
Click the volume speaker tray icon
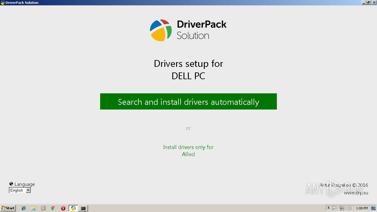(349, 208)
